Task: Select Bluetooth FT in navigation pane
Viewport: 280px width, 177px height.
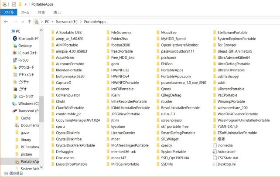Action: pos(26,38)
